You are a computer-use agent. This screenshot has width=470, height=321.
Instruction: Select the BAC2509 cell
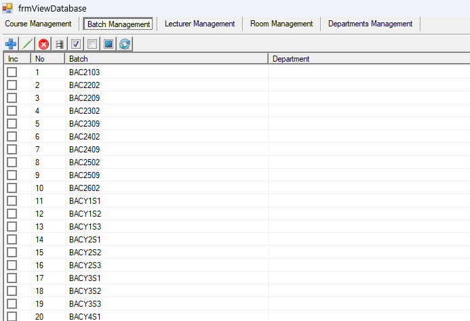point(167,175)
